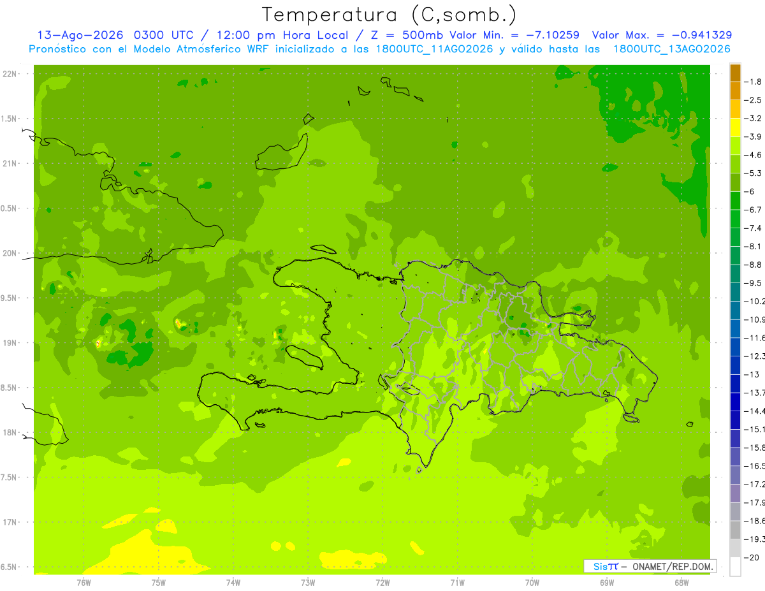Click the 21N latitude axis label
Image resolution: width=765 pixels, height=591 pixels.
[10, 164]
